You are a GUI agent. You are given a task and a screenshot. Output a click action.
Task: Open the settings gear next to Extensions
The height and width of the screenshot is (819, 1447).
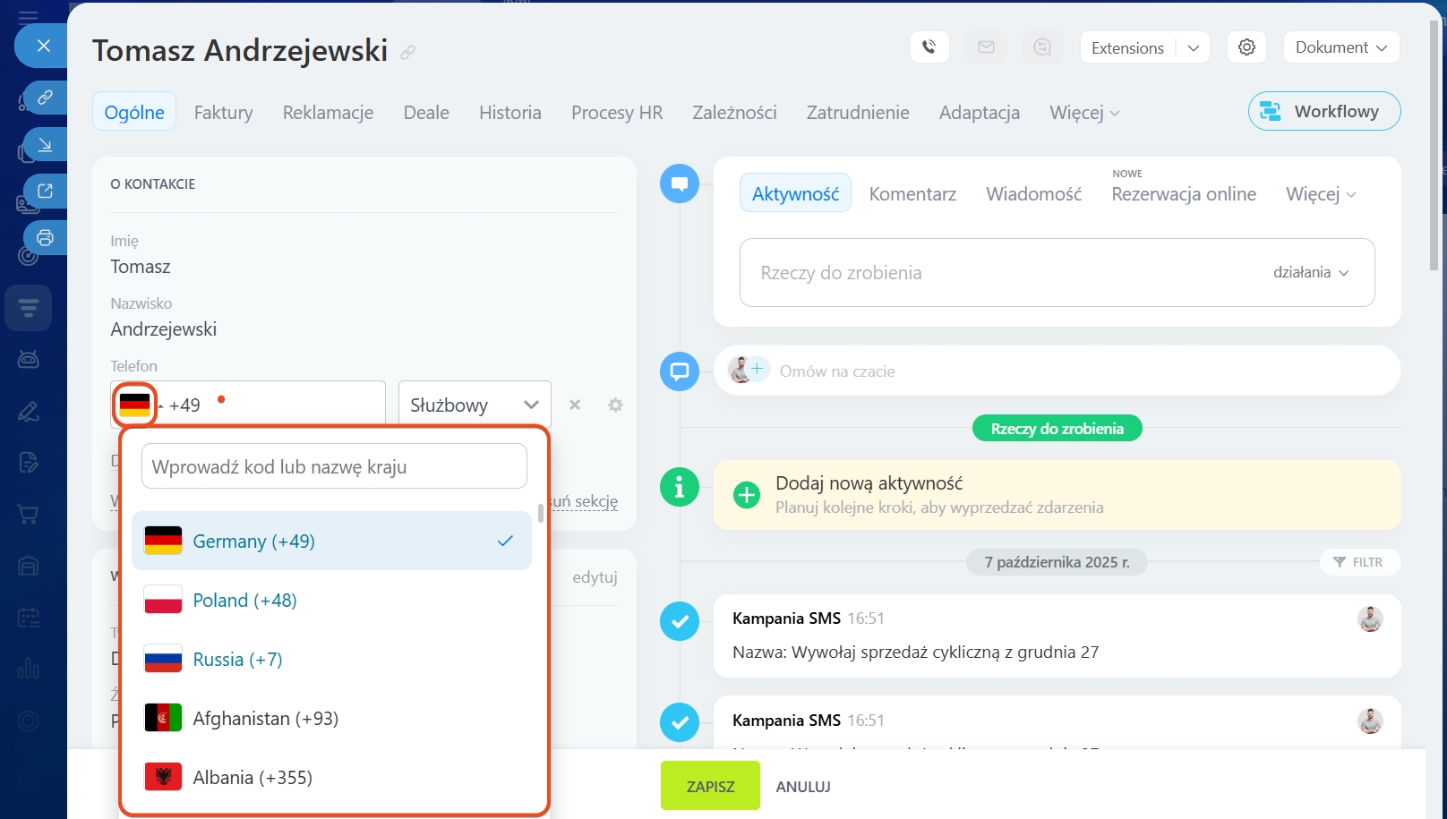(x=1246, y=47)
